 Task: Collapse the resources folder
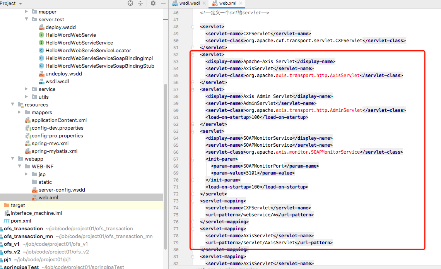click(x=12, y=104)
